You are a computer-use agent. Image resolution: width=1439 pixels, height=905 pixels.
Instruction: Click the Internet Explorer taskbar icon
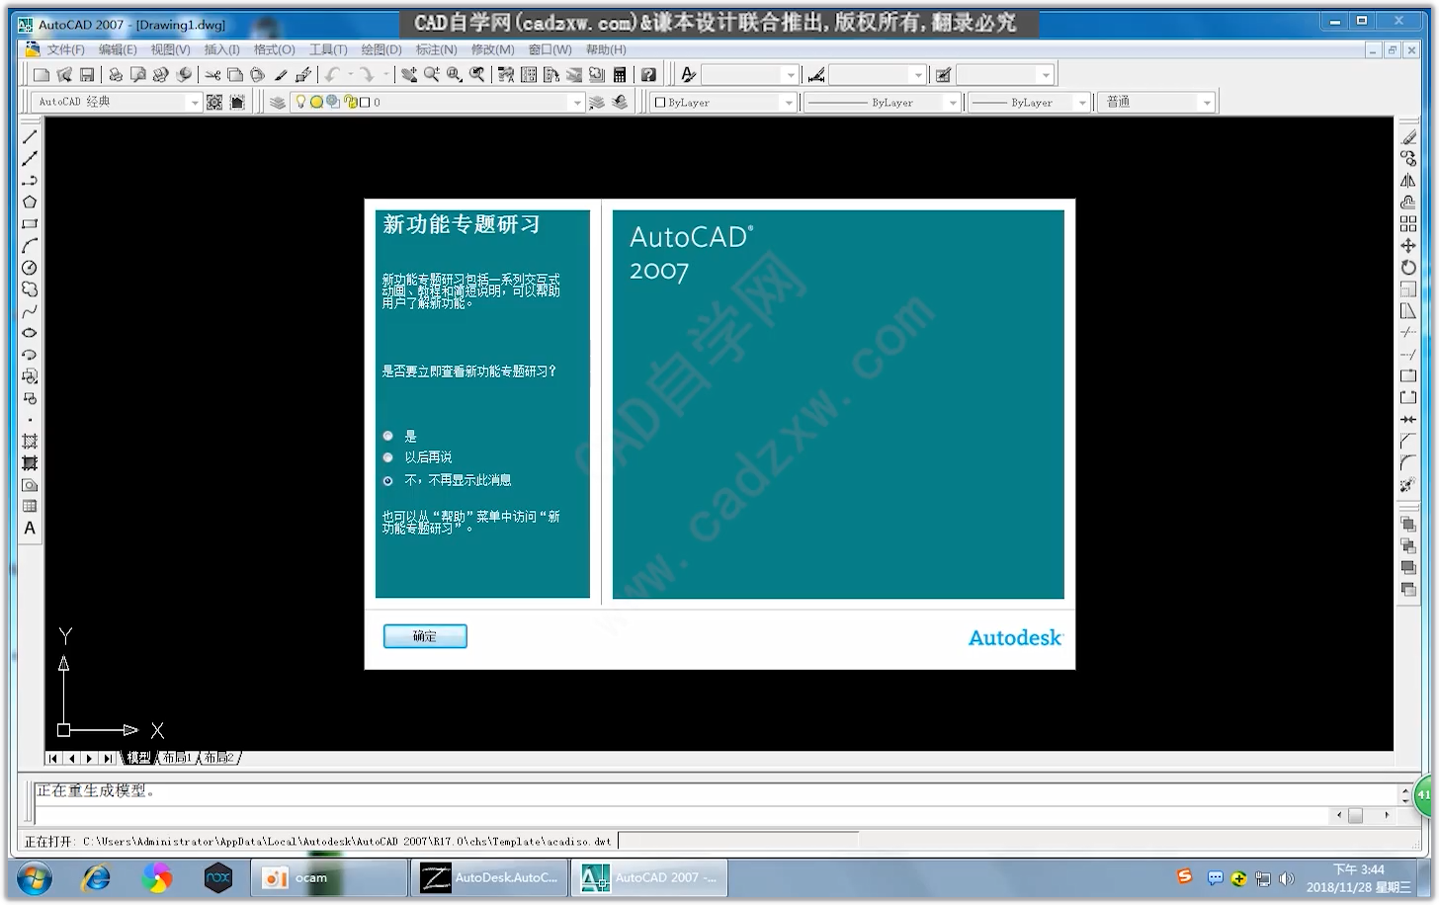(96, 877)
